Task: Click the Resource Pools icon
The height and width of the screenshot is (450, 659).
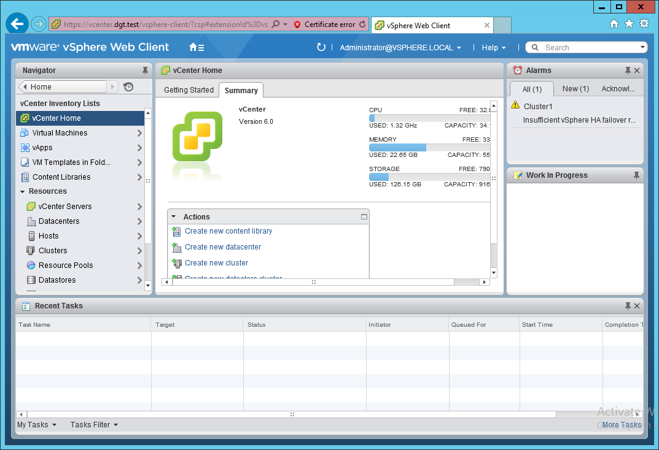Action: point(31,265)
